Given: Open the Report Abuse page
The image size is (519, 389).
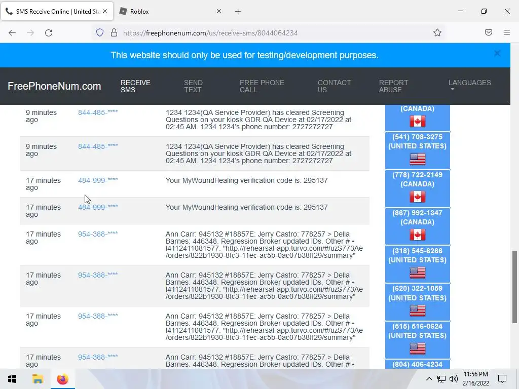Looking at the screenshot, I should pos(393,86).
